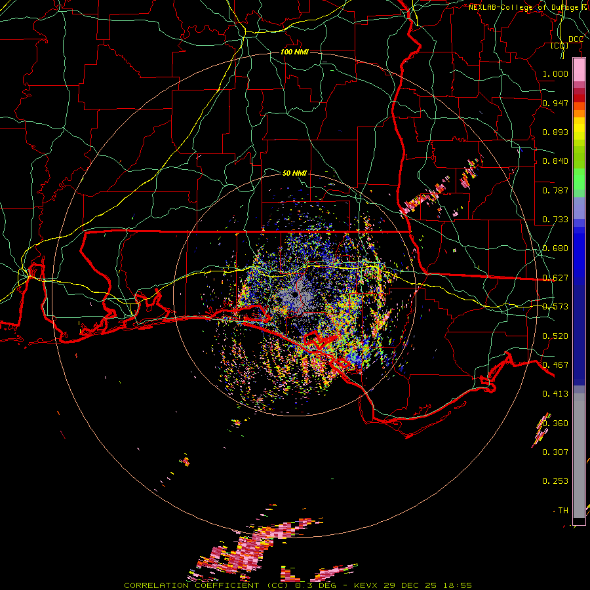The width and height of the screenshot is (590, 590).
Task: Click the [CC] units label
Action: click(560, 45)
